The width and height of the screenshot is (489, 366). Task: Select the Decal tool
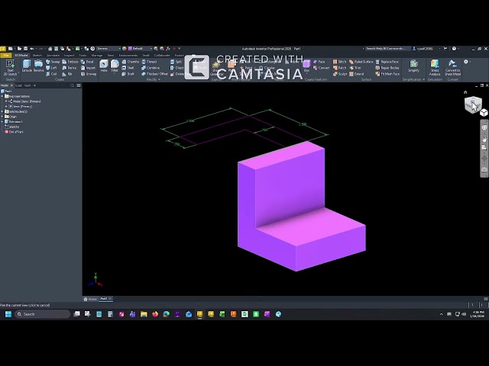[87, 62]
